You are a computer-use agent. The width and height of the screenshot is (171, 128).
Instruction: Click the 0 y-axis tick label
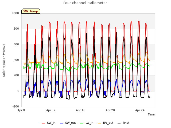[18, 91]
